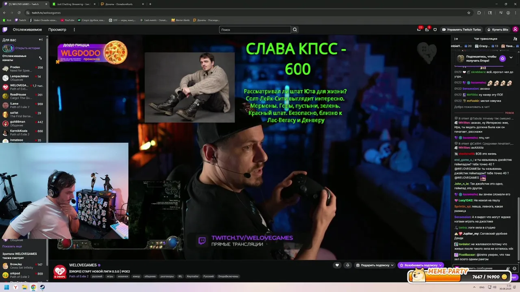Image resolution: width=520 pixels, height=292 pixels.
Task: Open the Chrome extensions puzzle icon
Action: coord(479,13)
